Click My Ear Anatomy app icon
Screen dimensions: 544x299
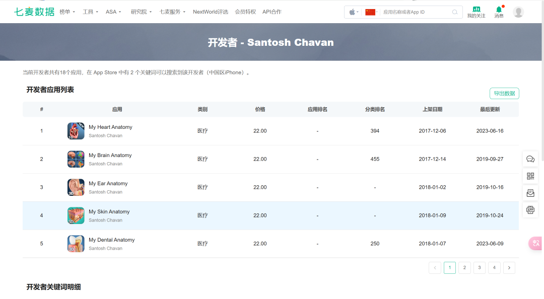coord(76,187)
